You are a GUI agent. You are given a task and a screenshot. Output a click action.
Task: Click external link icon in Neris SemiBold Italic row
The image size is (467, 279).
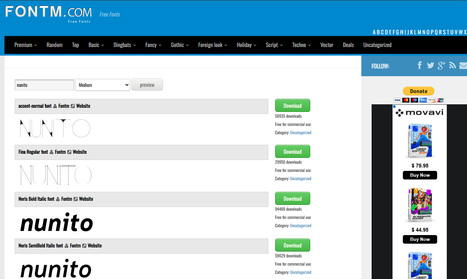pyautogui.click(x=84, y=246)
